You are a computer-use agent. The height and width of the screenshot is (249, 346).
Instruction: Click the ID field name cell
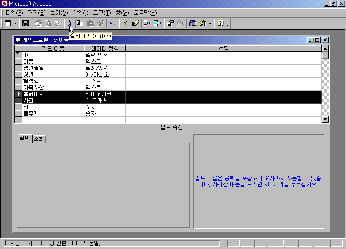point(53,55)
